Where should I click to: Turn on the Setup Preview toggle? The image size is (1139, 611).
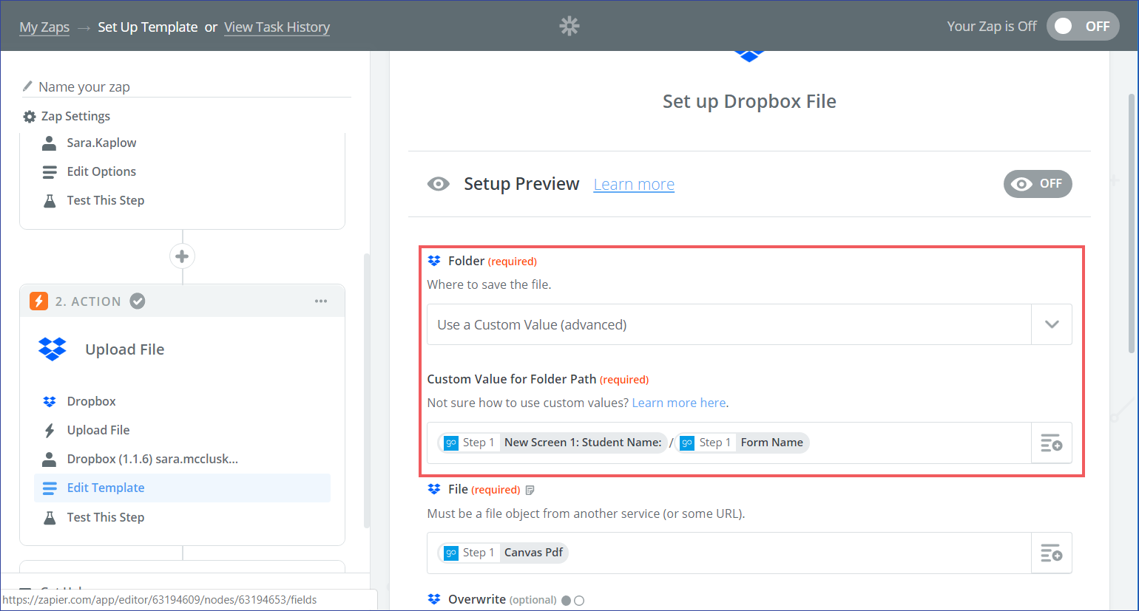1038,184
